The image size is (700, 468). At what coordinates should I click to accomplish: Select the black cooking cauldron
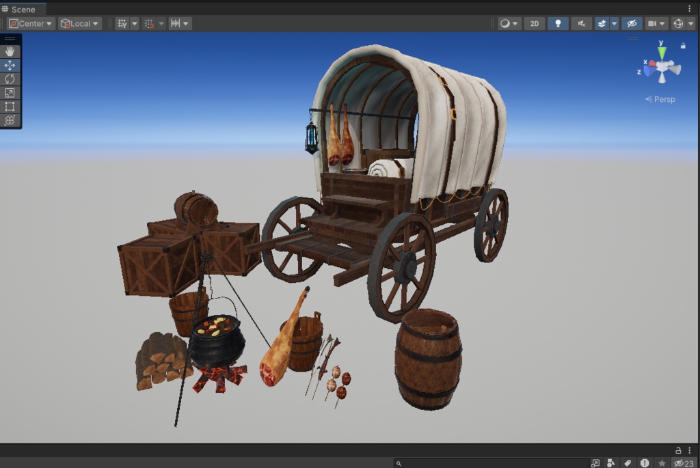pos(217,342)
